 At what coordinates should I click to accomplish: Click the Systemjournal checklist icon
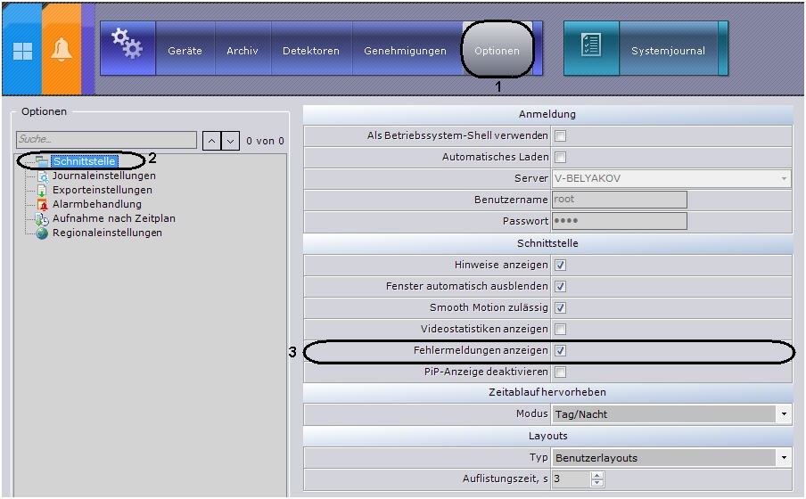click(x=591, y=45)
